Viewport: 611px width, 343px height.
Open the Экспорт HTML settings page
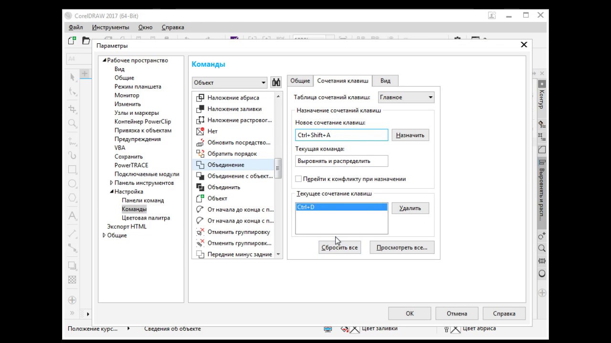127,227
